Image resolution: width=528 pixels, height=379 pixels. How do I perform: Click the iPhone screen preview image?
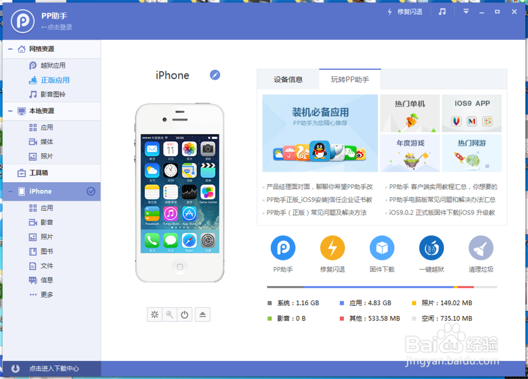180,193
